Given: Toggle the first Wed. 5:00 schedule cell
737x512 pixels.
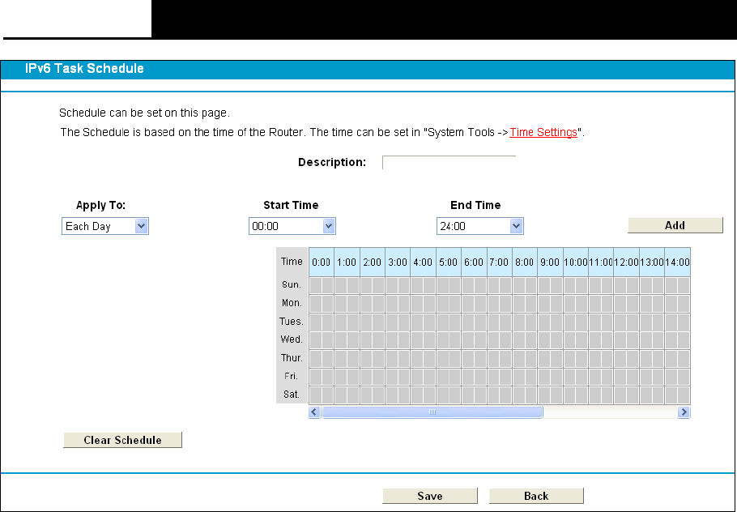Looking at the screenshot, I should [x=442, y=339].
